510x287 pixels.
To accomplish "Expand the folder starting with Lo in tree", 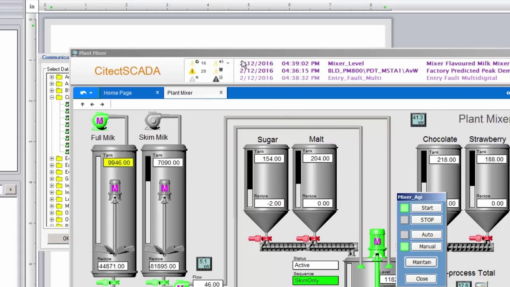I will 52,199.
